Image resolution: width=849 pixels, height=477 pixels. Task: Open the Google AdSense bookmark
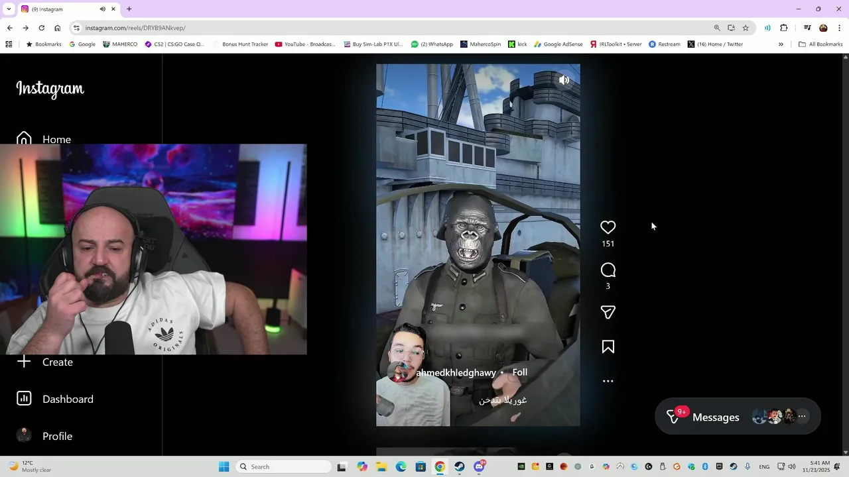(x=558, y=44)
